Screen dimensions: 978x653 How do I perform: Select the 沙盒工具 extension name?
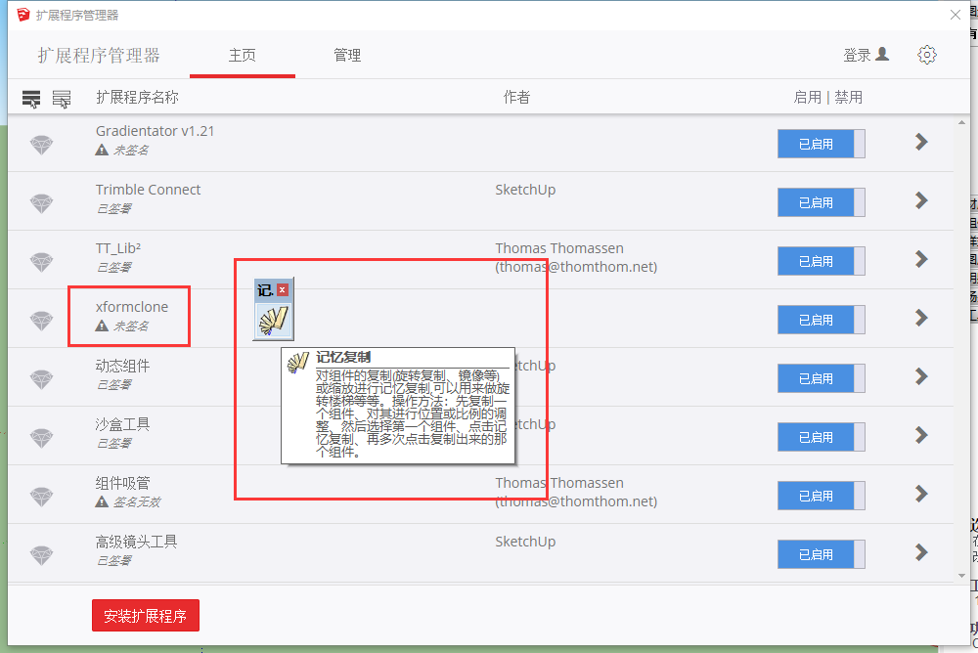(122, 424)
